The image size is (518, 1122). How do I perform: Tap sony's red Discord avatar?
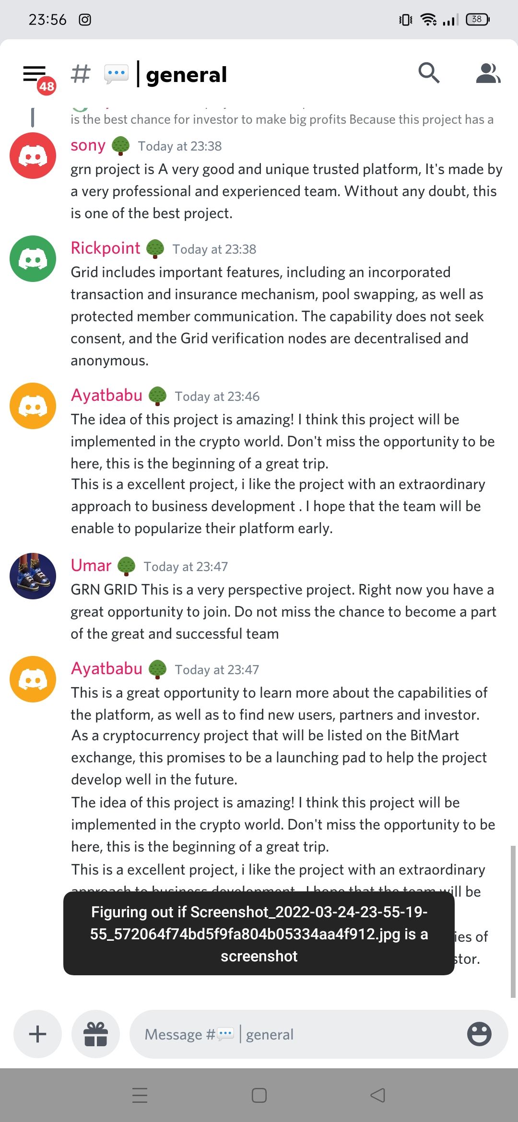coord(33,156)
